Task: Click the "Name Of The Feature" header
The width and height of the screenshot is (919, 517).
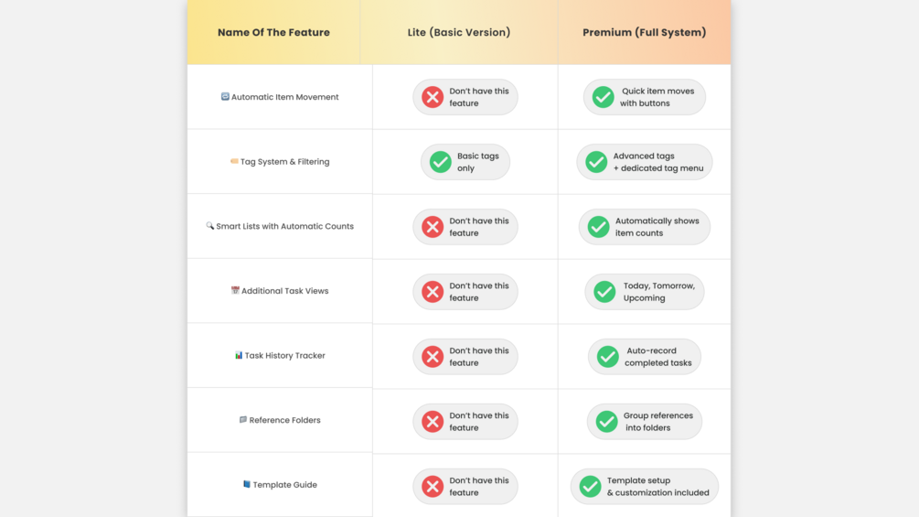Action: click(273, 32)
